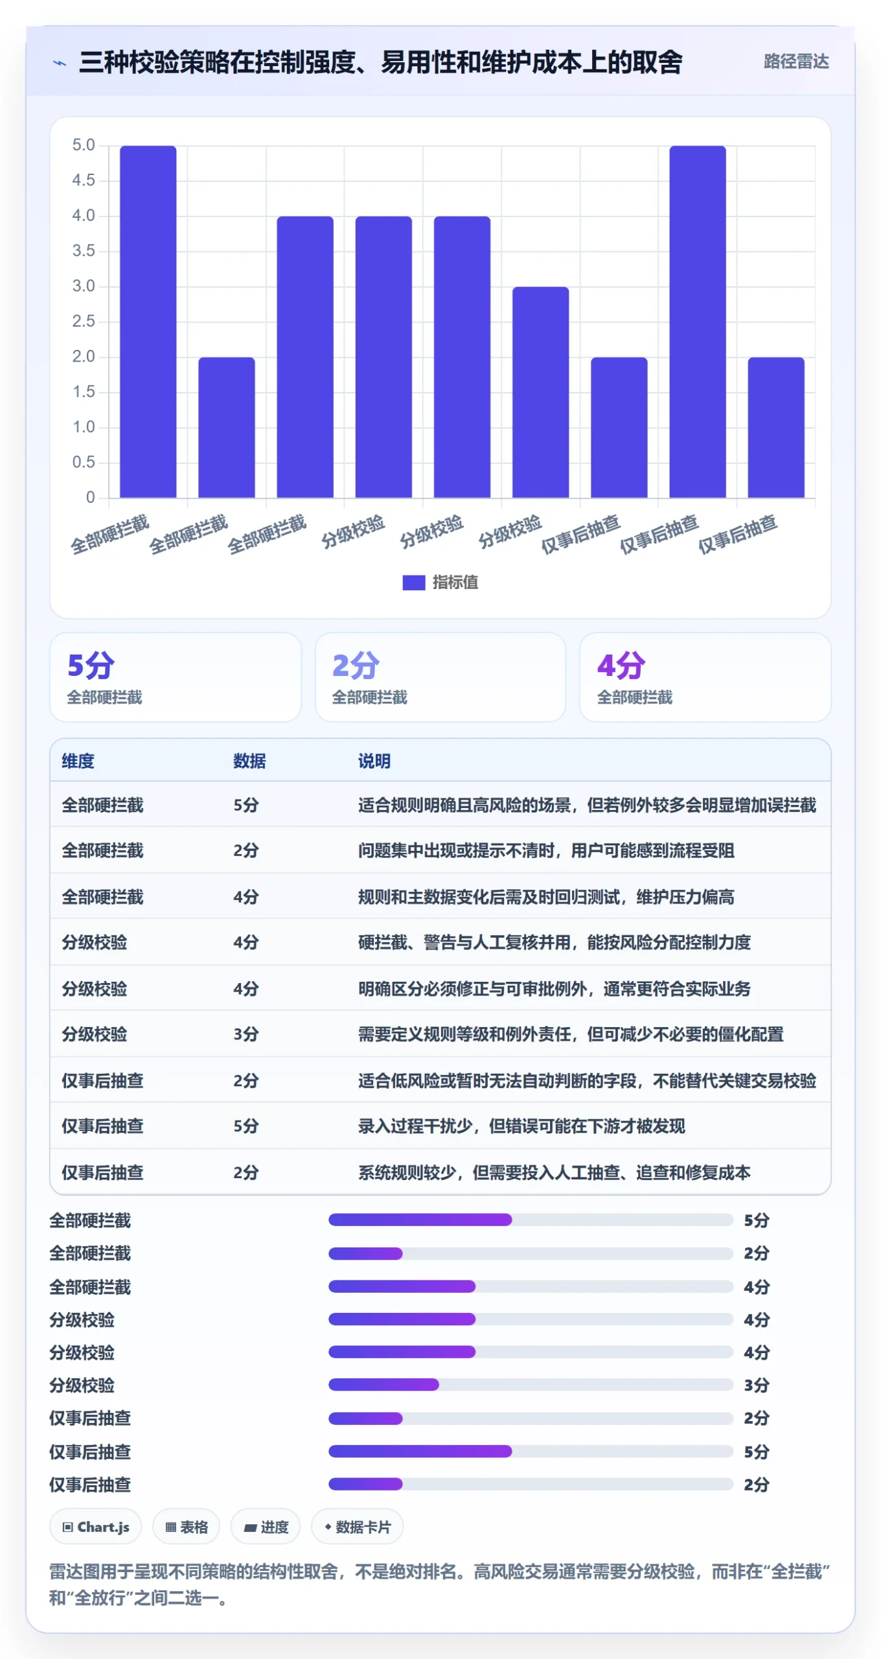This screenshot has height=1659, width=881.
Task: Click the 分级校验 chart bar reaching 3.0
Action: [x=540, y=392]
